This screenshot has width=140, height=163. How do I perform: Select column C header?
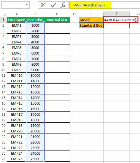[x=57, y=14]
